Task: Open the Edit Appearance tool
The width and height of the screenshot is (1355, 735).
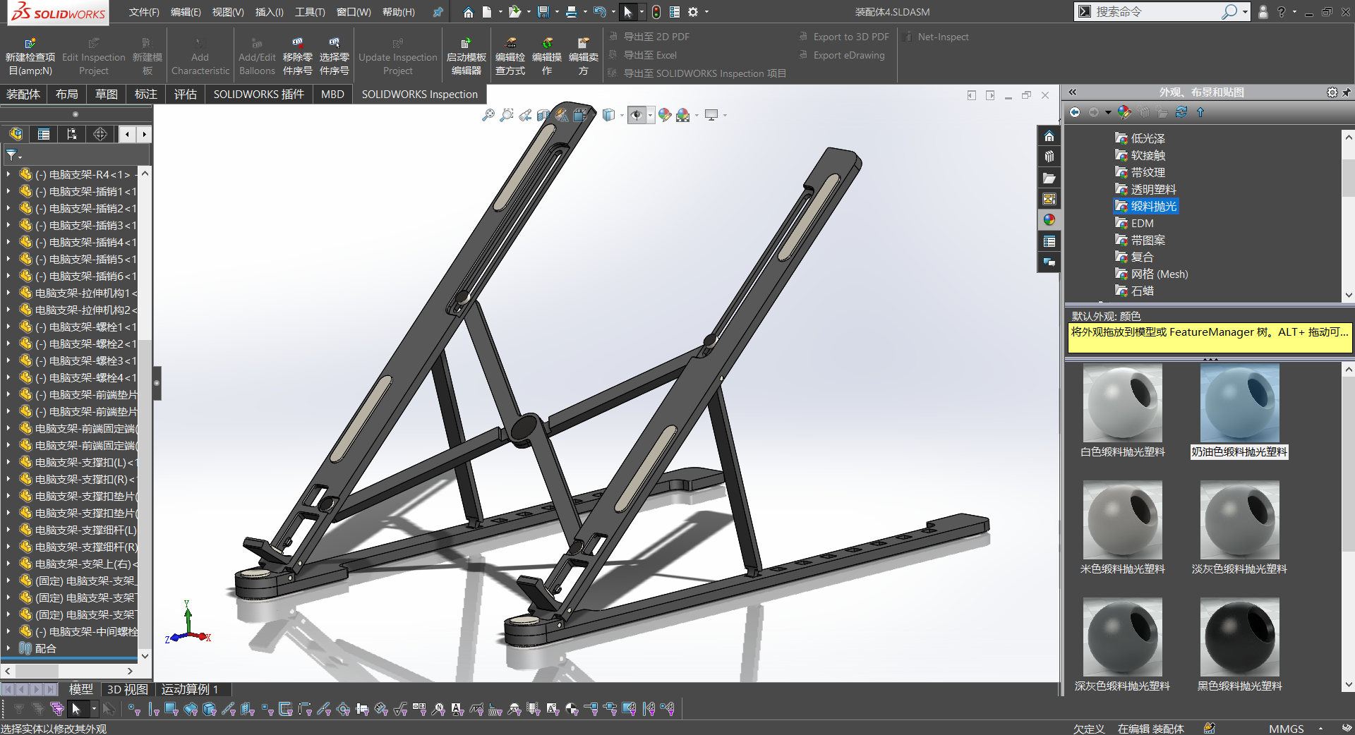Action: click(x=665, y=115)
